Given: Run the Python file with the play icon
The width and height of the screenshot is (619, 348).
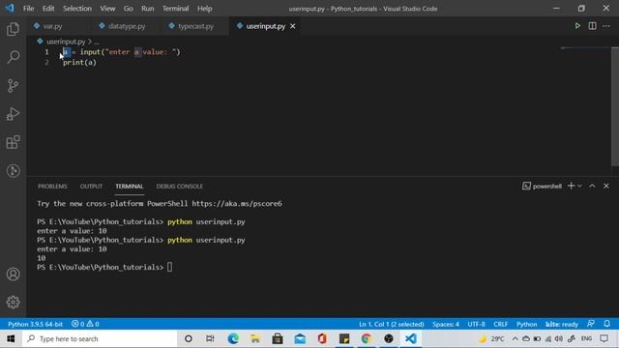Looking at the screenshot, I should coord(577,26).
